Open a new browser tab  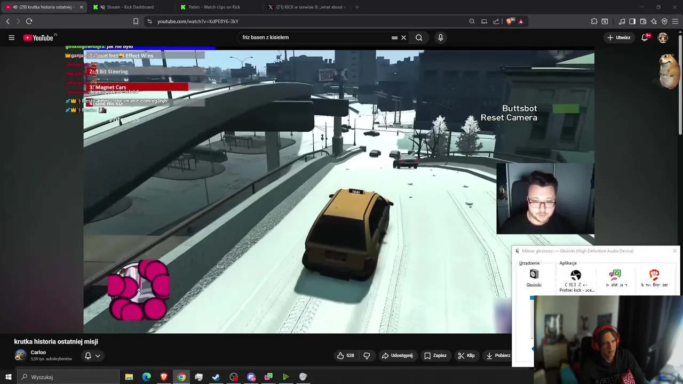[x=357, y=7]
